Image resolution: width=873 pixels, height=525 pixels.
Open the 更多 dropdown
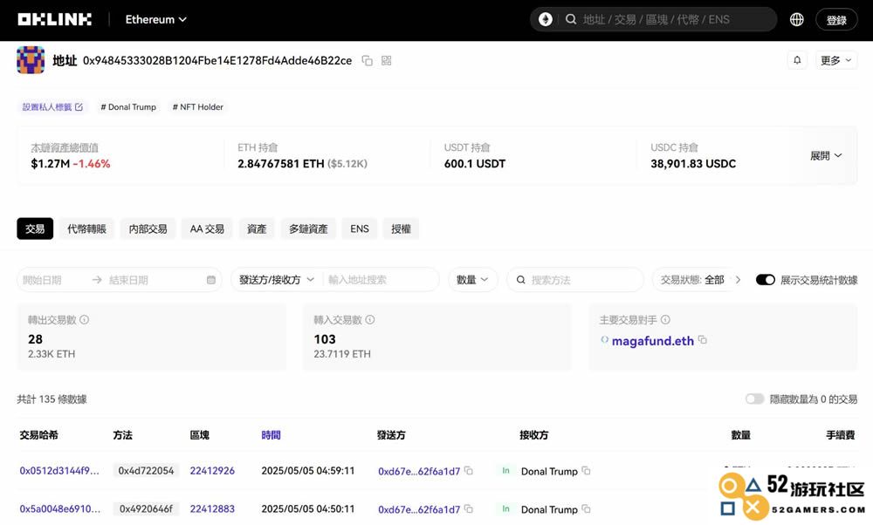[x=836, y=60]
